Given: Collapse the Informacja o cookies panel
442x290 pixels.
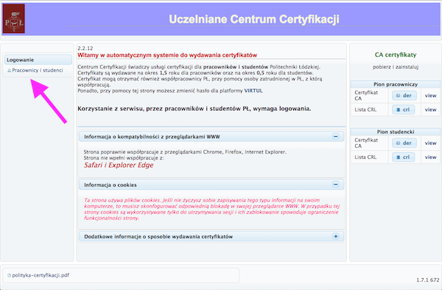Looking at the screenshot, I should [x=335, y=185].
